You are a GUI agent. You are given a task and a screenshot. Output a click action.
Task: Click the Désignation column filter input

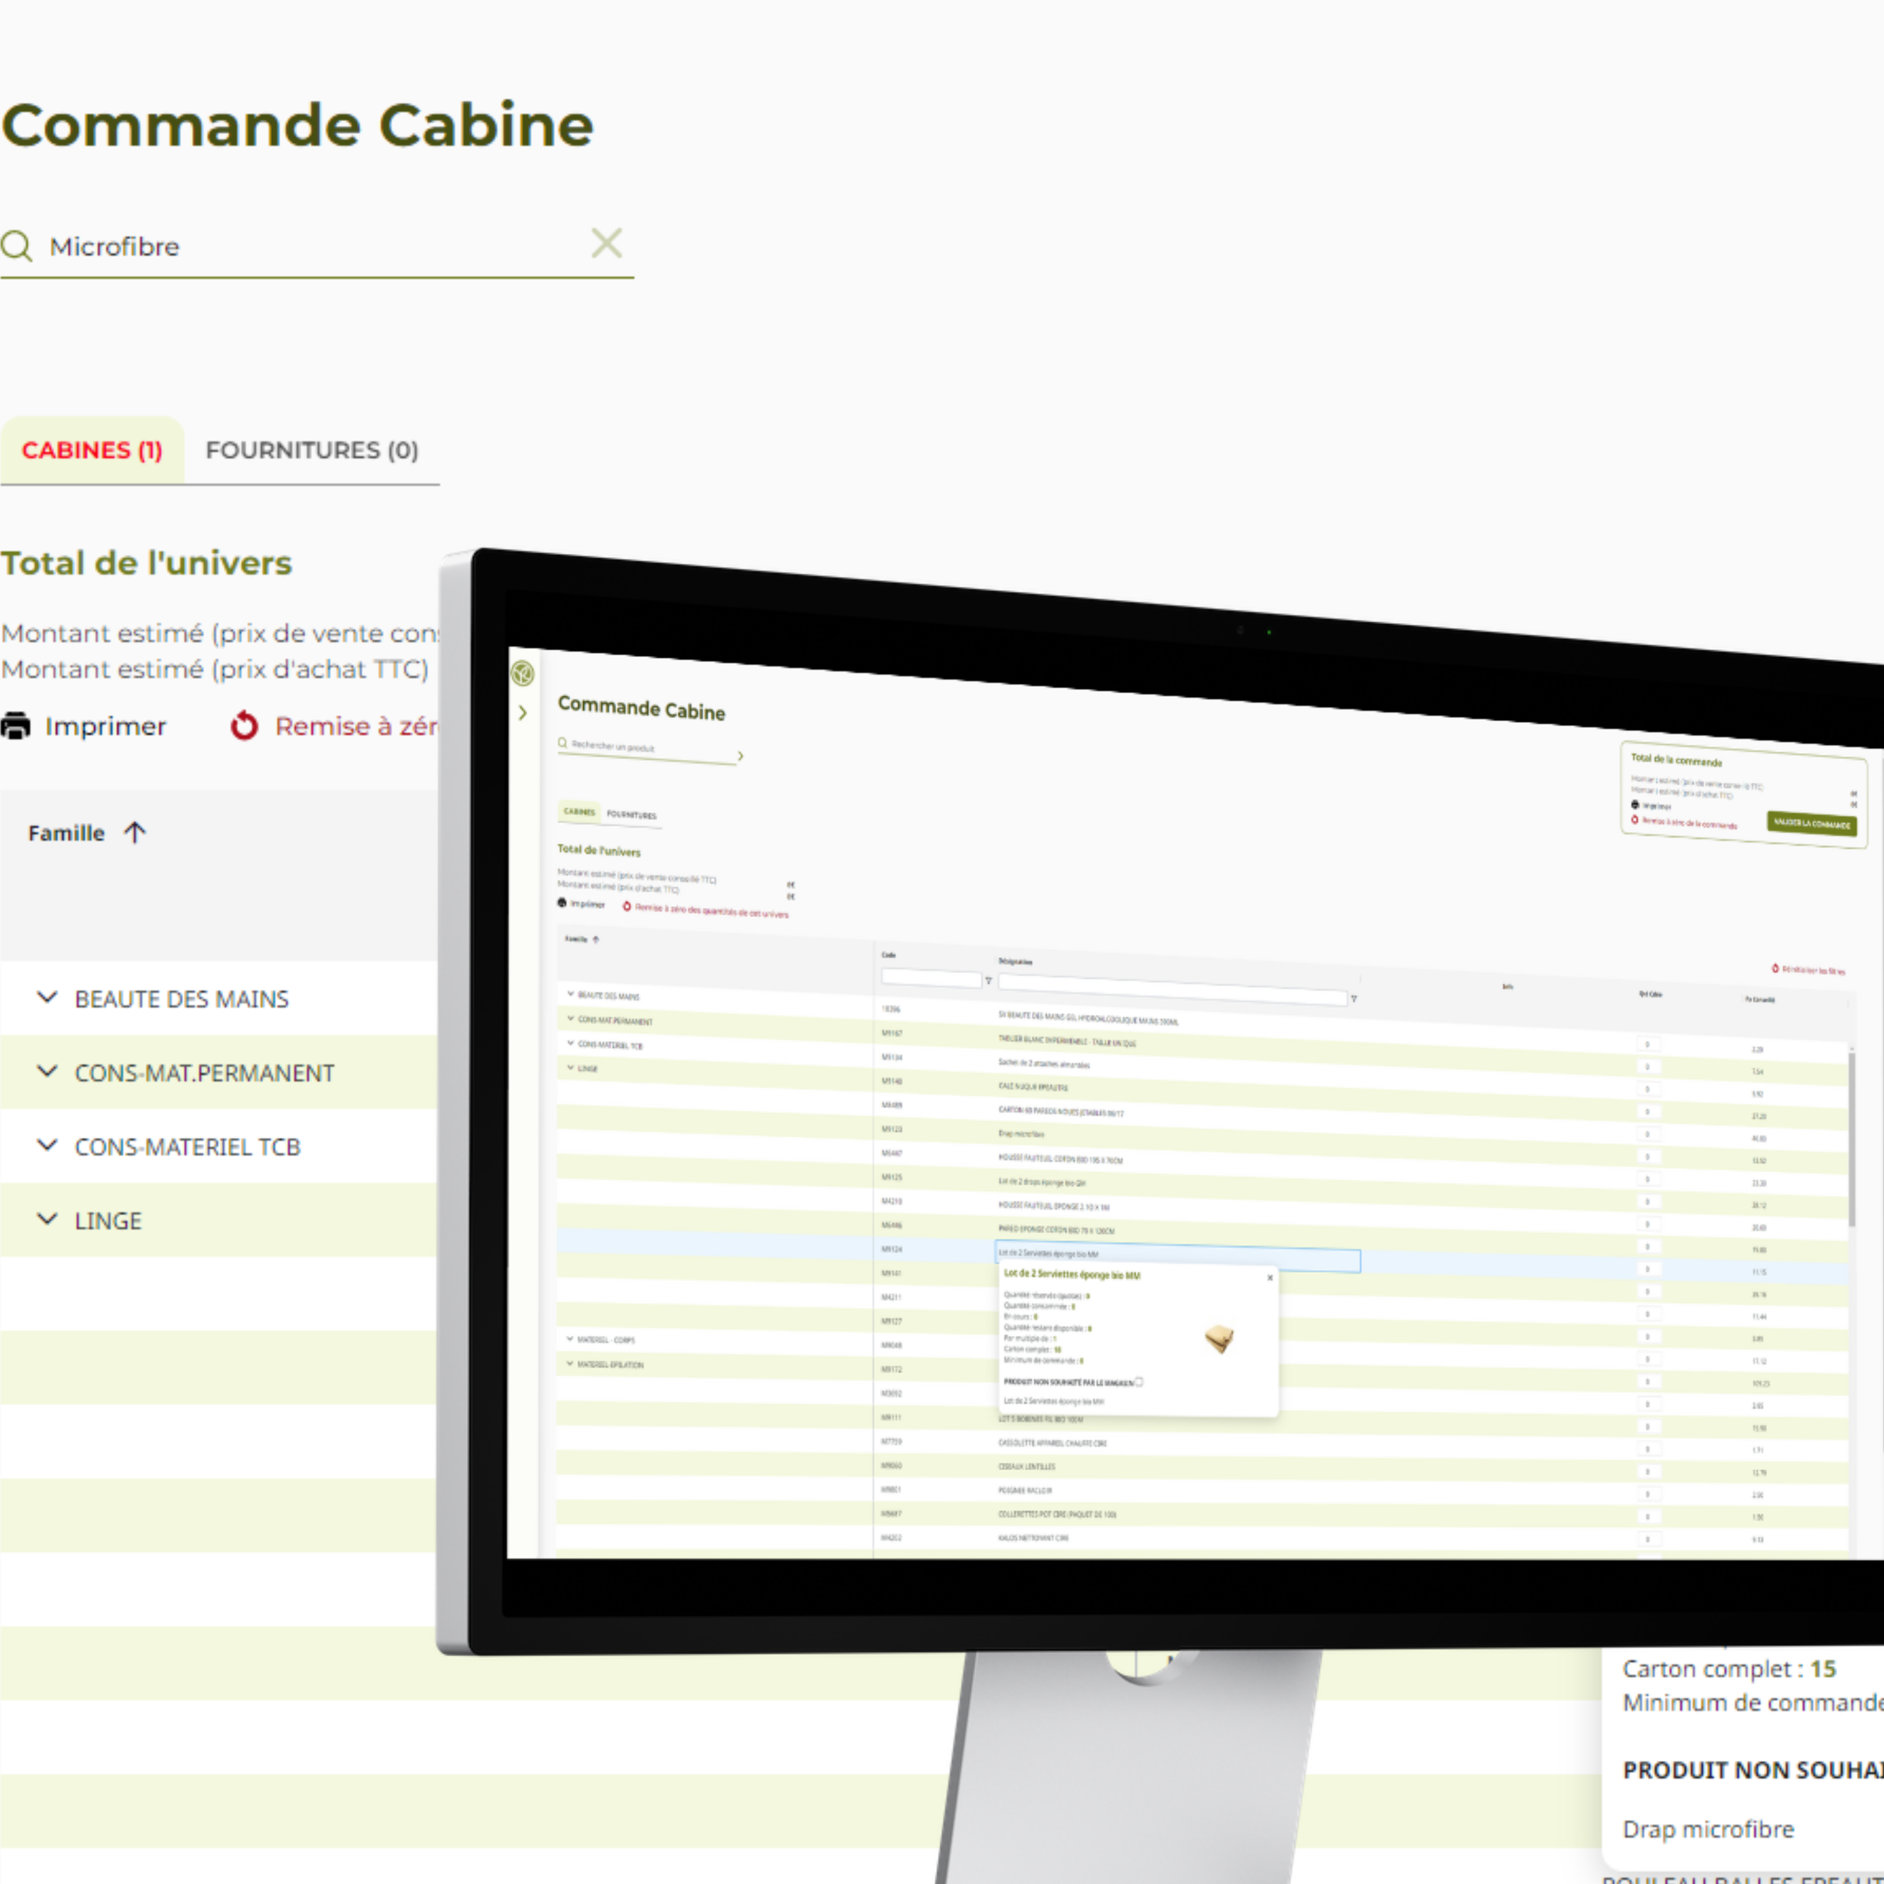coord(1173,991)
